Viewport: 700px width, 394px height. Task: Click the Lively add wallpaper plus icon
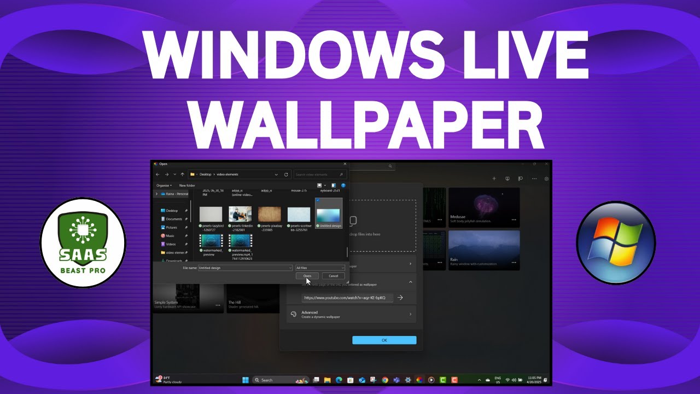point(494,178)
